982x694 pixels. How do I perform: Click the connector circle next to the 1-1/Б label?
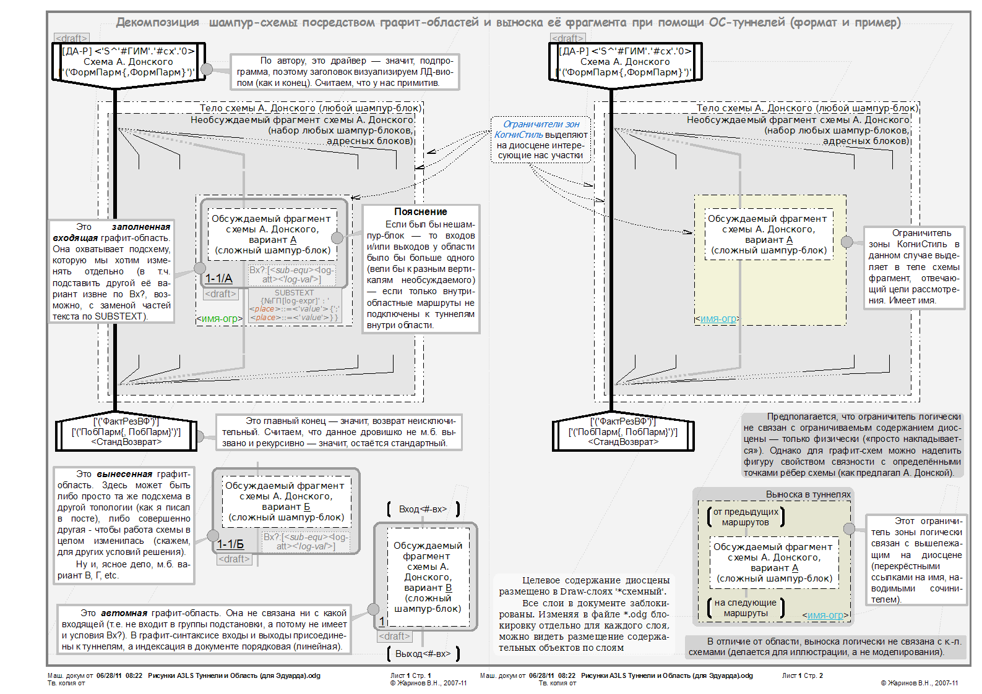213,535
